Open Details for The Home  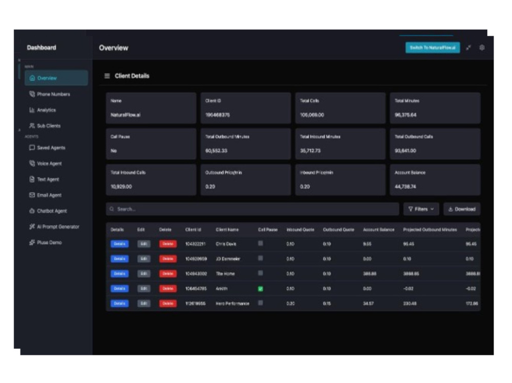coord(119,274)
